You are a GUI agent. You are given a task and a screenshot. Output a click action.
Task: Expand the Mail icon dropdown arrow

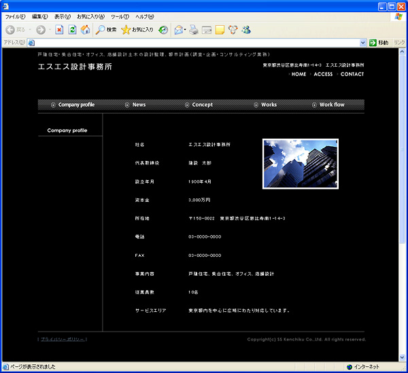pos(185,30)
